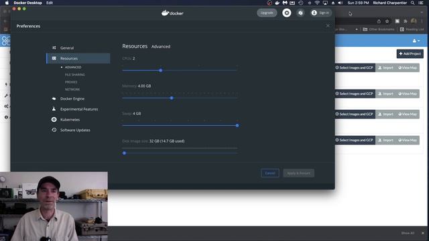Open Malwarebytes M icon in menu bar

coord(285,3)
